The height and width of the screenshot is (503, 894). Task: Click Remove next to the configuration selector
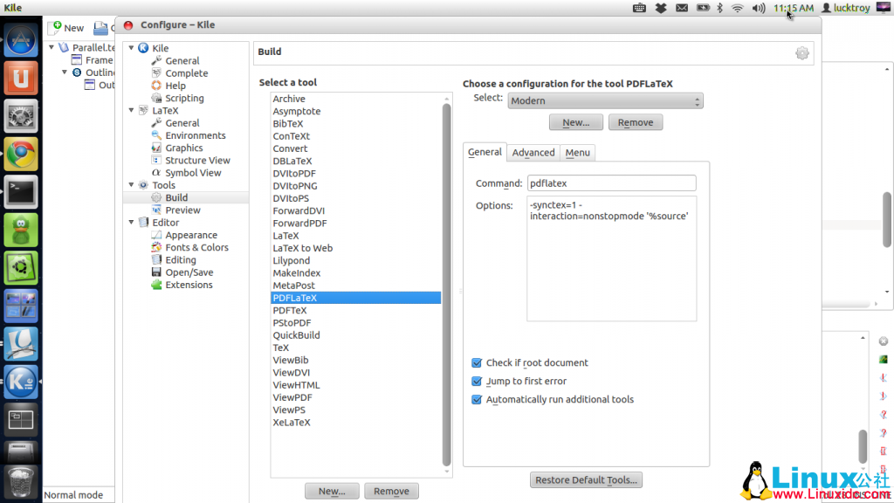(x=635, y=121)
